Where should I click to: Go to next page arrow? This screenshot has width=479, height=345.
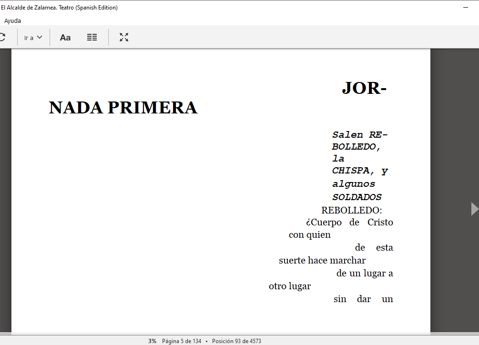[474, 209]
